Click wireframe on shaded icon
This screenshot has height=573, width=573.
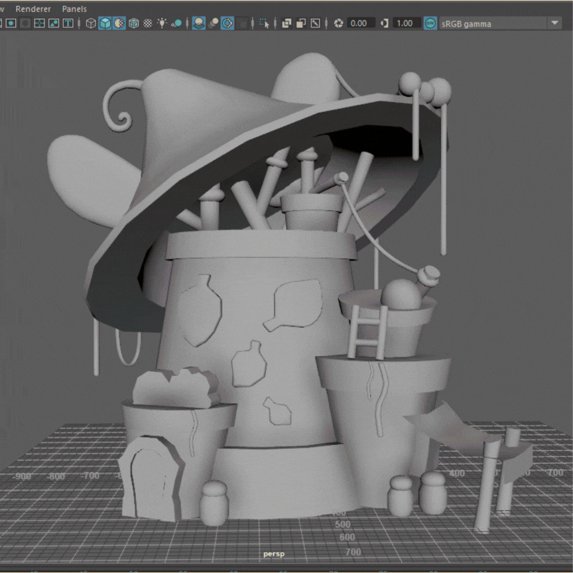coord(133,23)
